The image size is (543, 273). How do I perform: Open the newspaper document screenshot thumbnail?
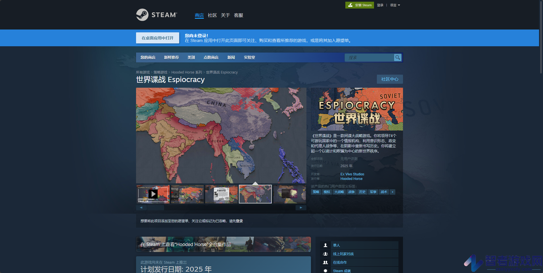(x=222, y=194)
